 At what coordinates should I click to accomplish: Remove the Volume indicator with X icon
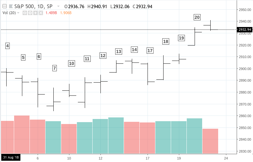40,13
